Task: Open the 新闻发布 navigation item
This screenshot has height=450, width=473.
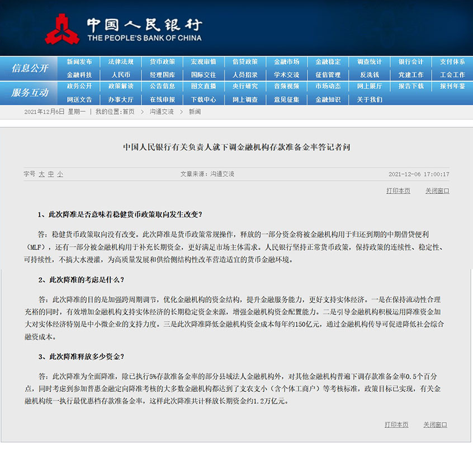Action: pos(79,62)
